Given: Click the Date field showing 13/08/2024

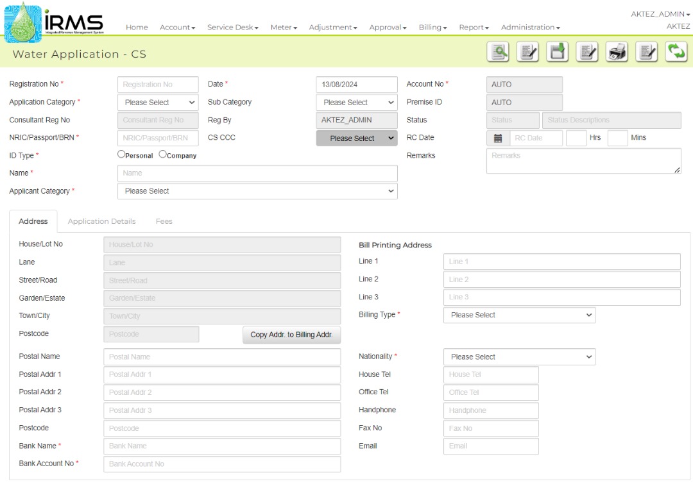Looking at the screenshot, I should coord(357,84).
